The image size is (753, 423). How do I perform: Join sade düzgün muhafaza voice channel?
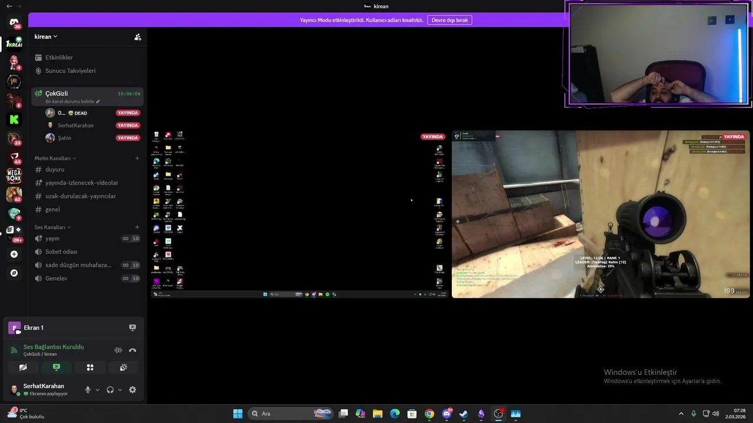point(87,265)
